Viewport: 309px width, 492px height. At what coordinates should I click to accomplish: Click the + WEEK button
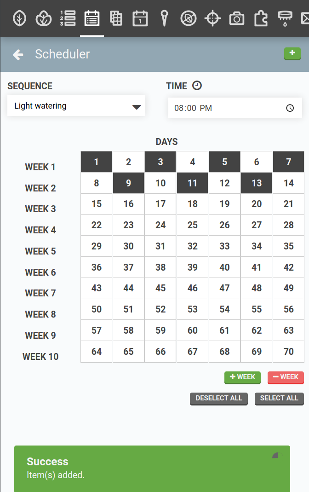242,377
